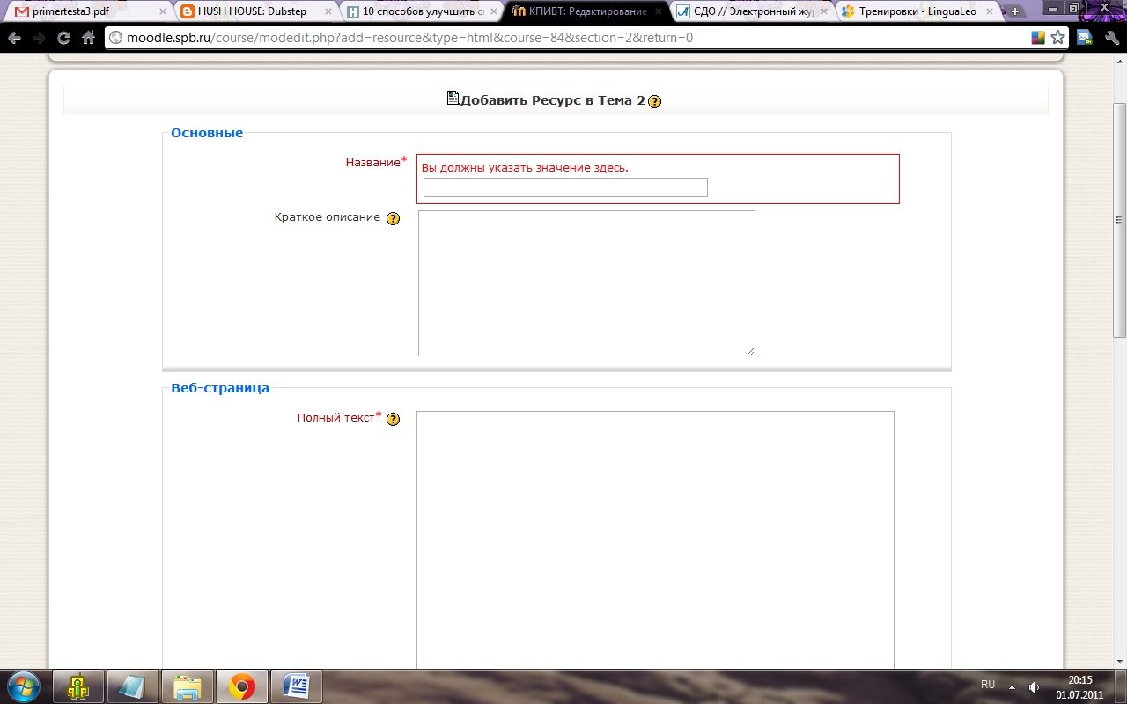1127x704 pixels.
Task: Open the Chrome wrench menu
Action: coord(1111,38)
